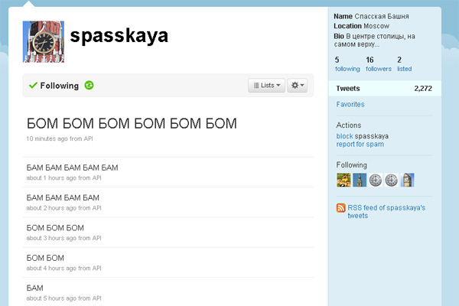Select the latest tweet with six БОМ
This screenshot has height=306, width=459.
click(x=132, y=123)
